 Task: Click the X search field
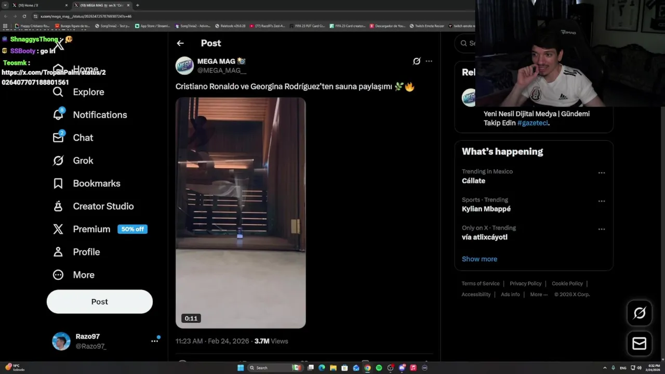(x=466, y=43)
